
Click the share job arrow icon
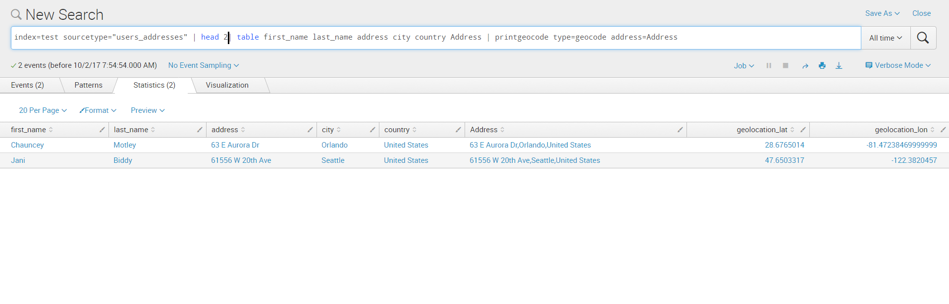click(805, 66)
